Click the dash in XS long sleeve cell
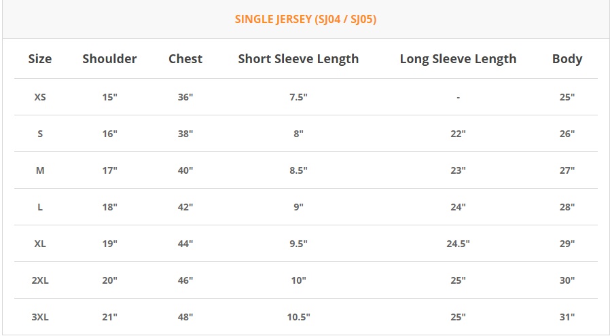The image size is (610, 336). pos(458,97)
